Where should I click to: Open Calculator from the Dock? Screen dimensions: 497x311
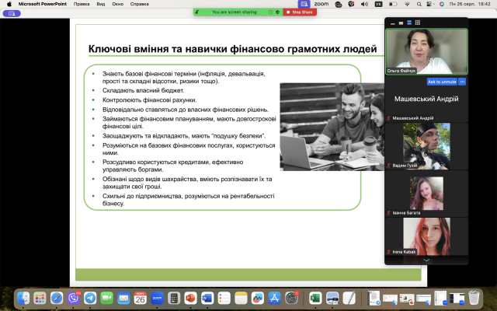(174, 299)
